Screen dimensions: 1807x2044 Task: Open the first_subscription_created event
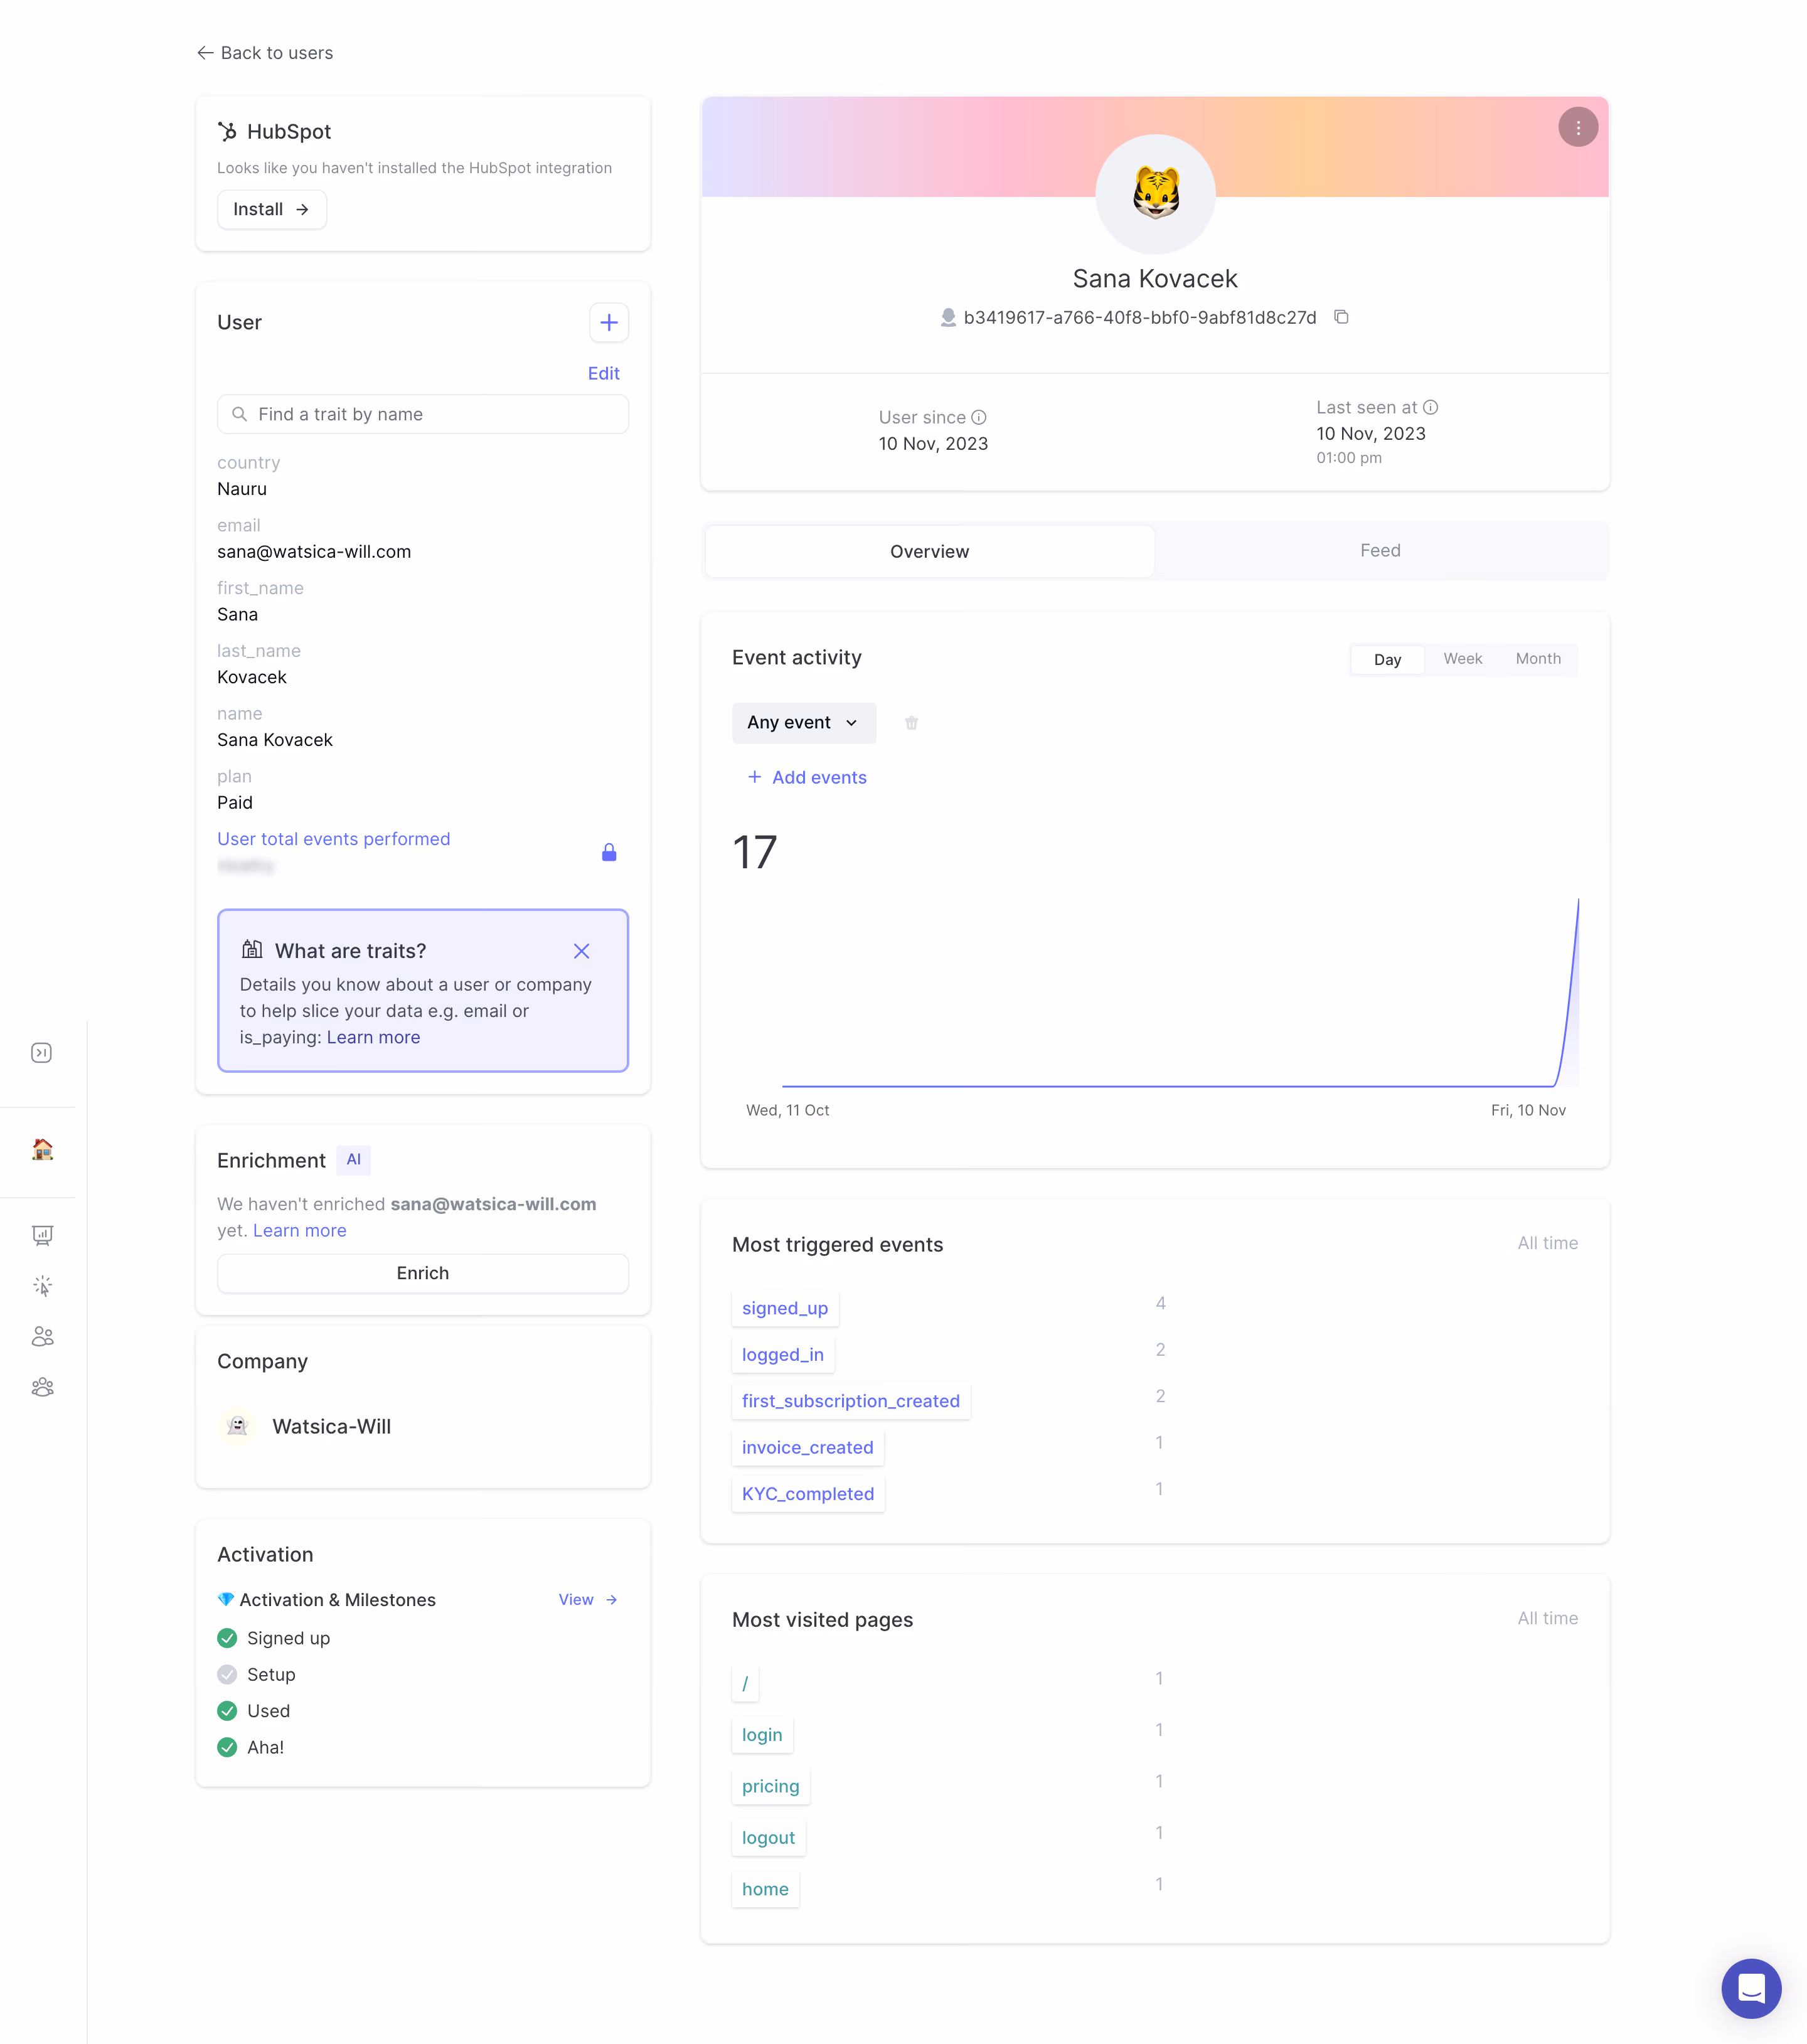point(850,1401)
